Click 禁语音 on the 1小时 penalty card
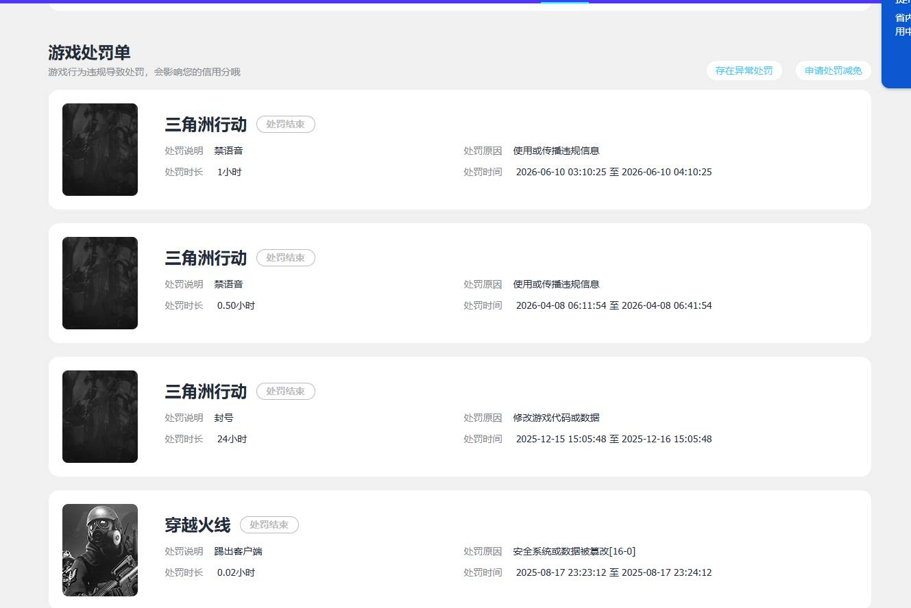 click(228, 151)
